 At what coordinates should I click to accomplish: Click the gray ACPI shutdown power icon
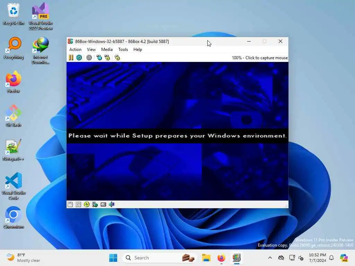[x=89, y=58]
